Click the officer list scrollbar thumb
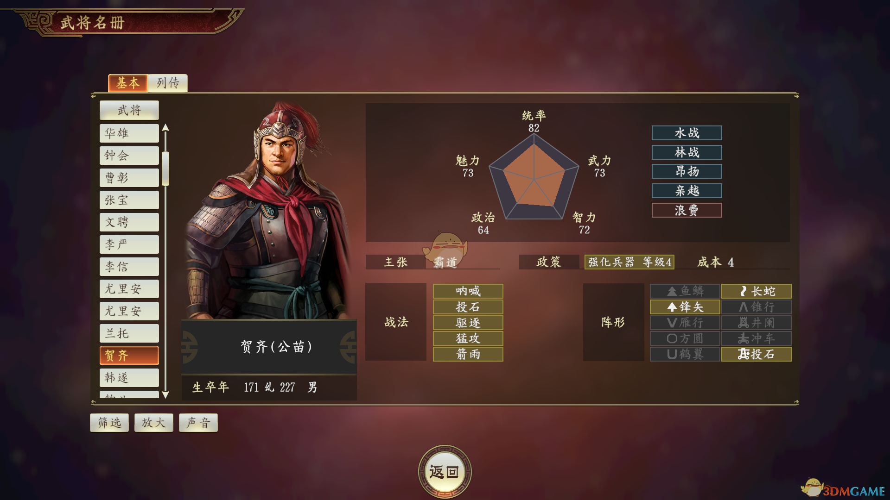Screen dimensions: 890x500 coord(165,168)
